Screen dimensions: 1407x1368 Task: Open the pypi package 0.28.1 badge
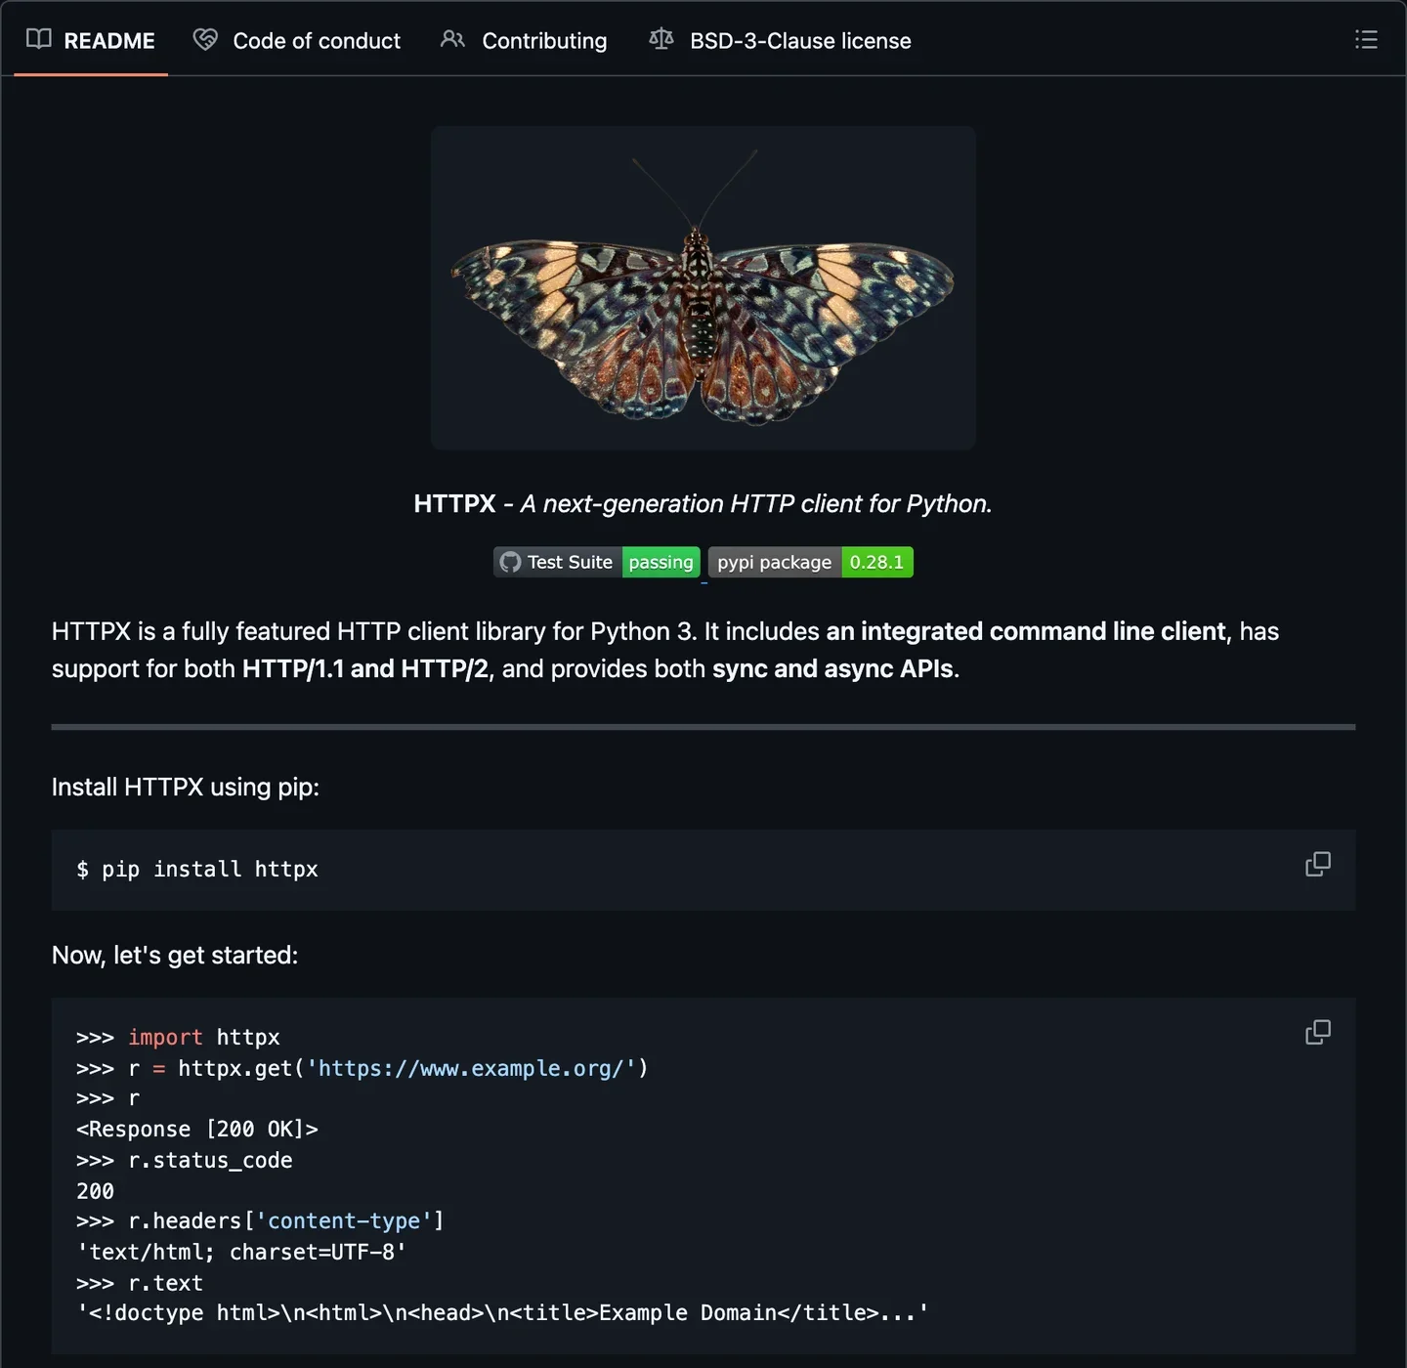pos(810,562)
